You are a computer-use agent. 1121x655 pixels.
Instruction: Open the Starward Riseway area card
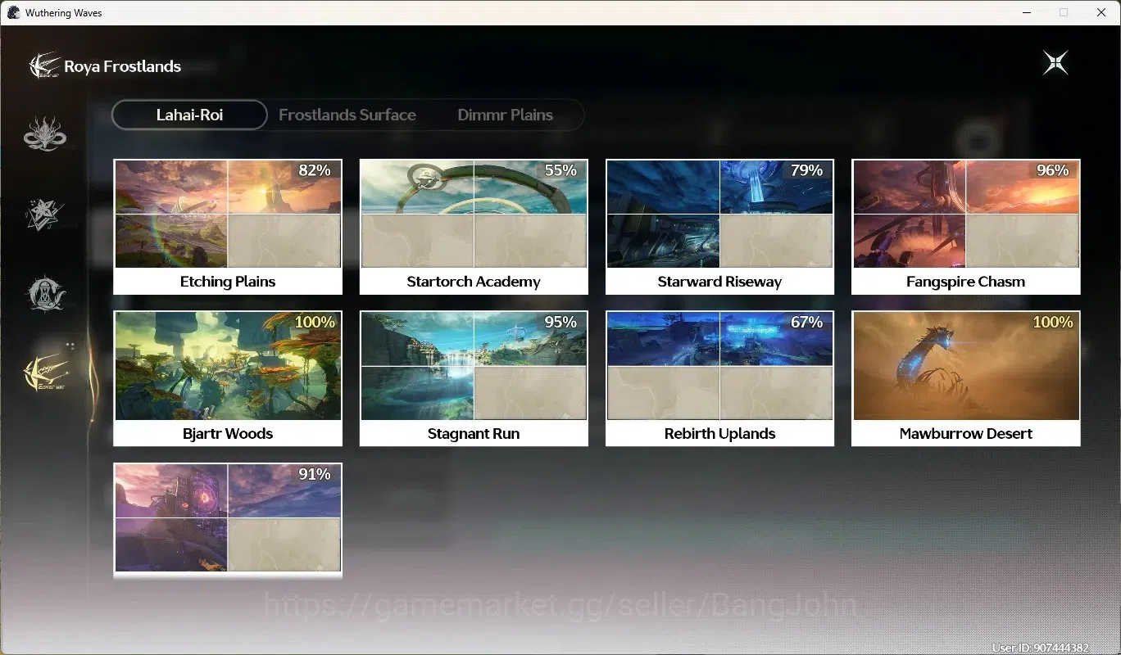click(719, 227)
